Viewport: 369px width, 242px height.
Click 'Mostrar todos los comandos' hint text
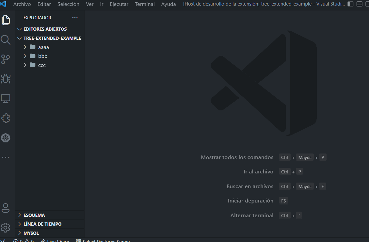[x=237, y=157]
